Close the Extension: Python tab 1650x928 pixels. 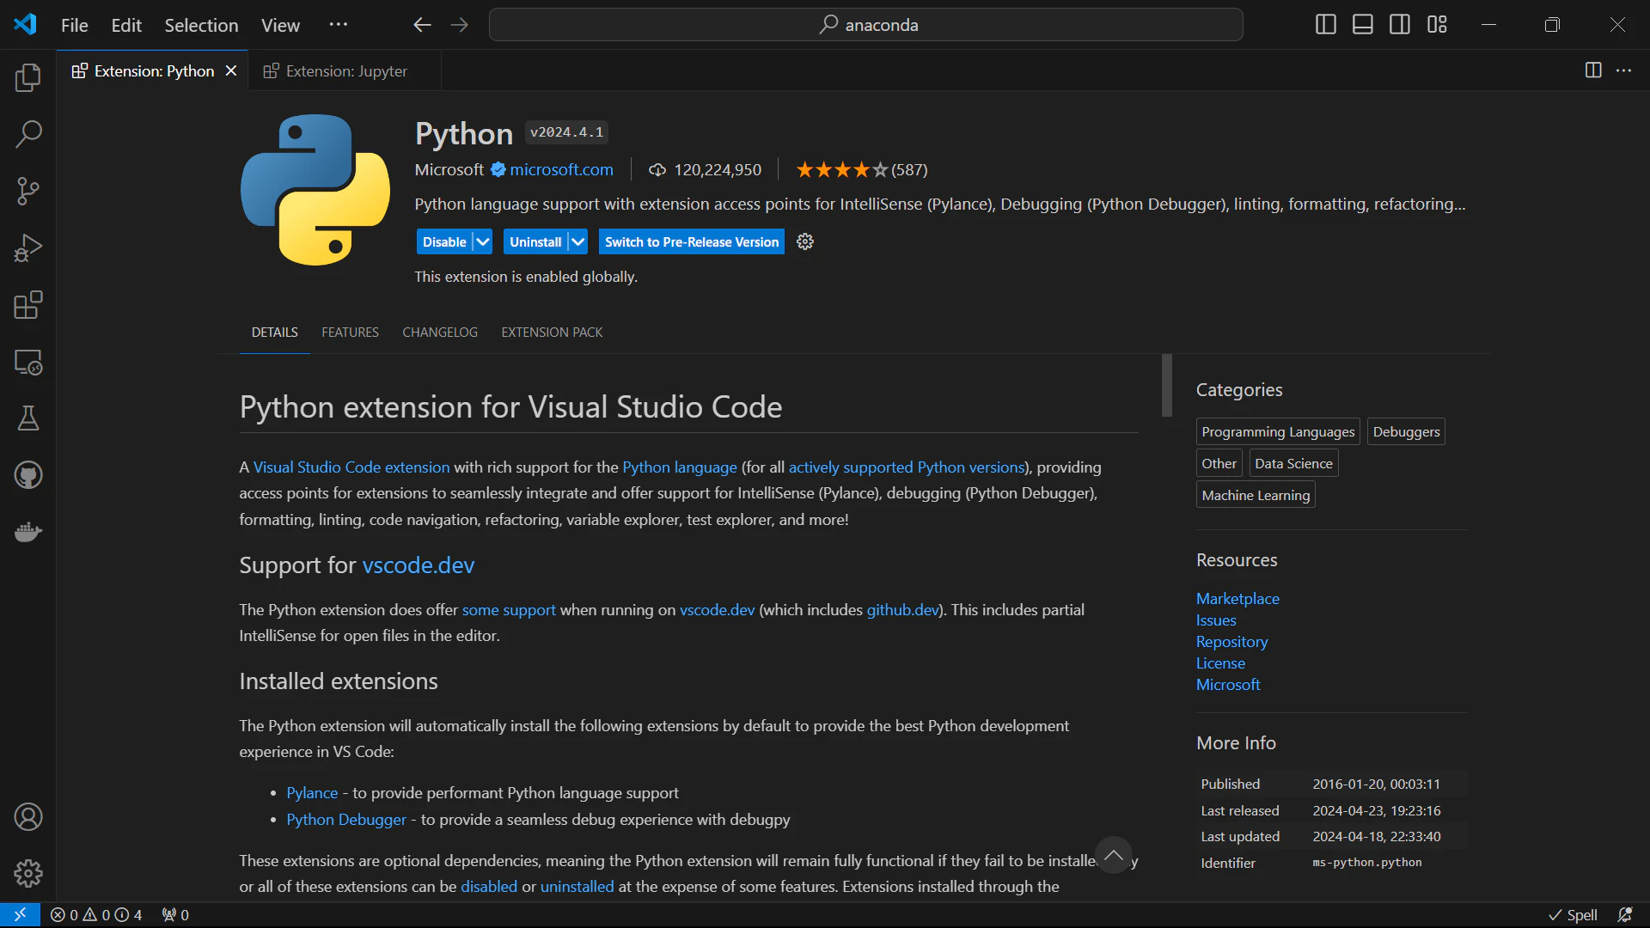231,70
